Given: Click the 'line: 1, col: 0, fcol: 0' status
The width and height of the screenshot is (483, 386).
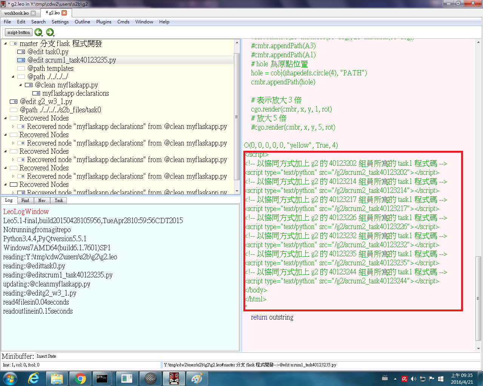Looking at the screenshot, I should [x=21, y=365].
